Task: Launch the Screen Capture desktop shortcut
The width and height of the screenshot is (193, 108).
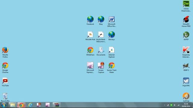Action: (x=101, y=67)
